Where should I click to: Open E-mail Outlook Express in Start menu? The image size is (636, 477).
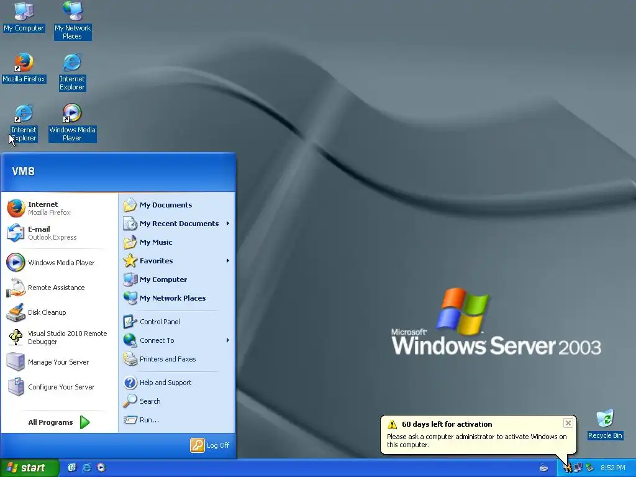click(x=59, y=234)
